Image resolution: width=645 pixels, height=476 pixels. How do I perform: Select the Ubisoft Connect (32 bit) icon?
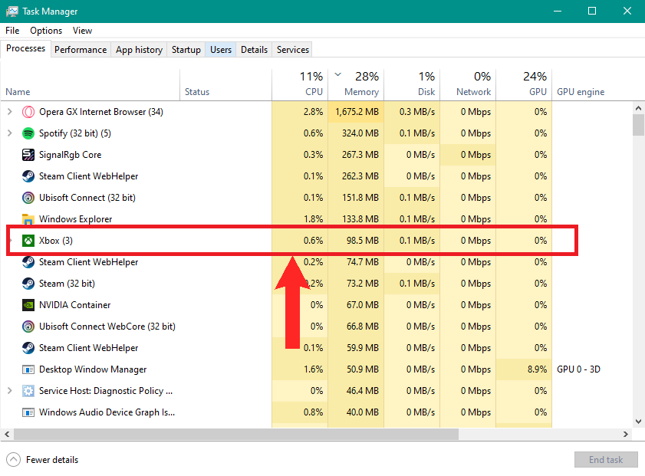pos(28,198)
